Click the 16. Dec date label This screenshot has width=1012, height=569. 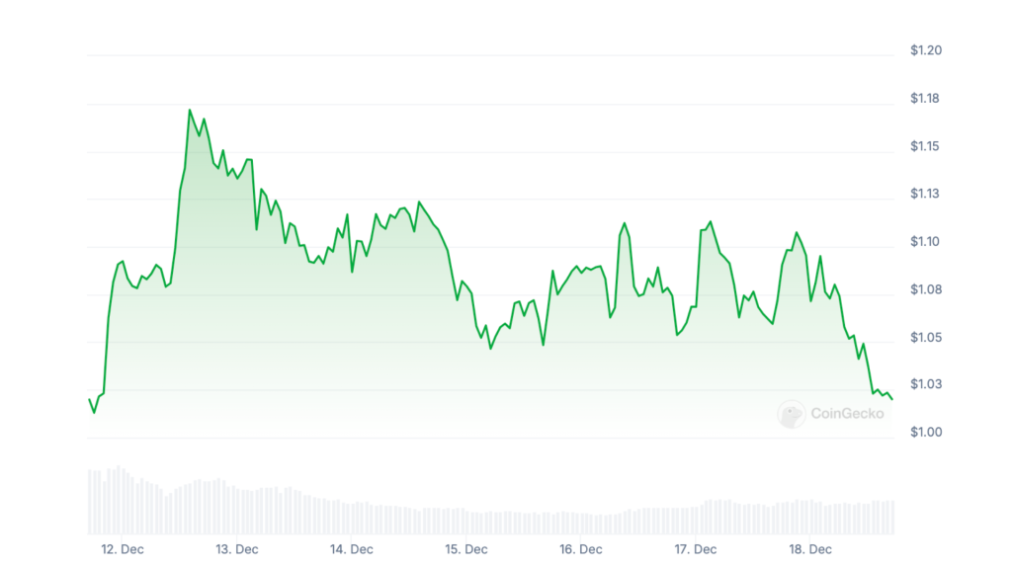pos(581,549)
